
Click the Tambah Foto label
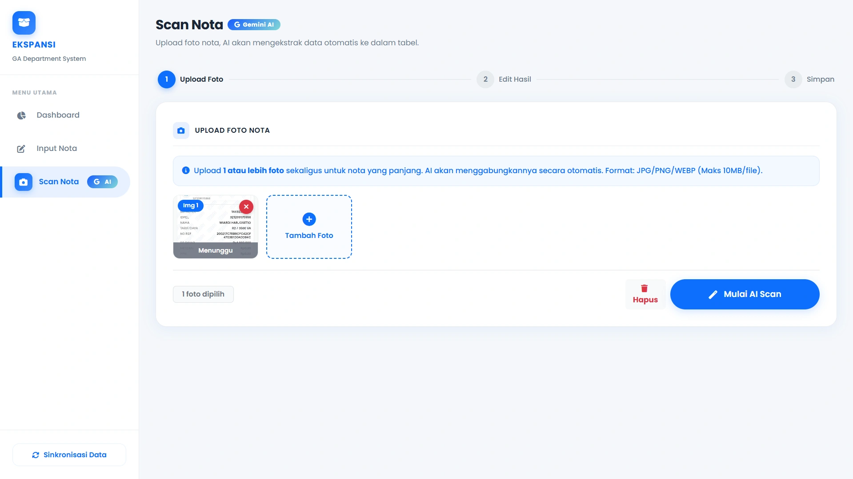pos(309,236)
